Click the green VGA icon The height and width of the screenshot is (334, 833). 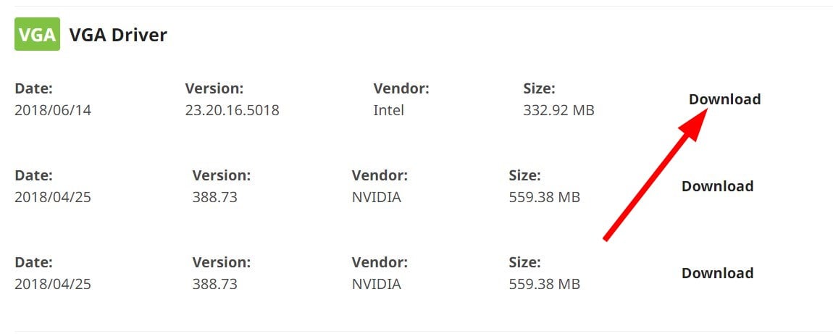click(x=36, y=34)
